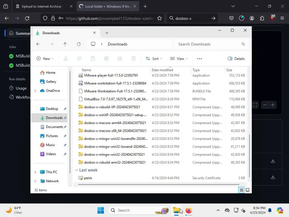Click the Copy icon in Explorer toolbar
The image size is (289, 217).
pyautogui.click(x=79, y=59)
